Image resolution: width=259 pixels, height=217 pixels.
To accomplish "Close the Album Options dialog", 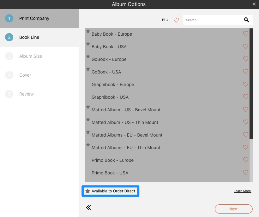I will pos(254,4).
